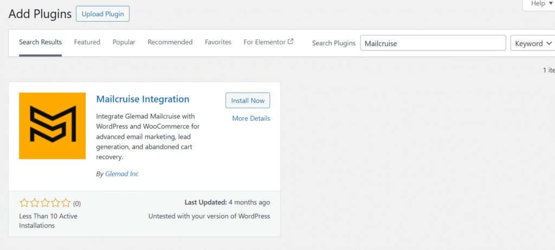
Task: Click the Mailcruise plugin logo thumbnail
Action: 53,126
